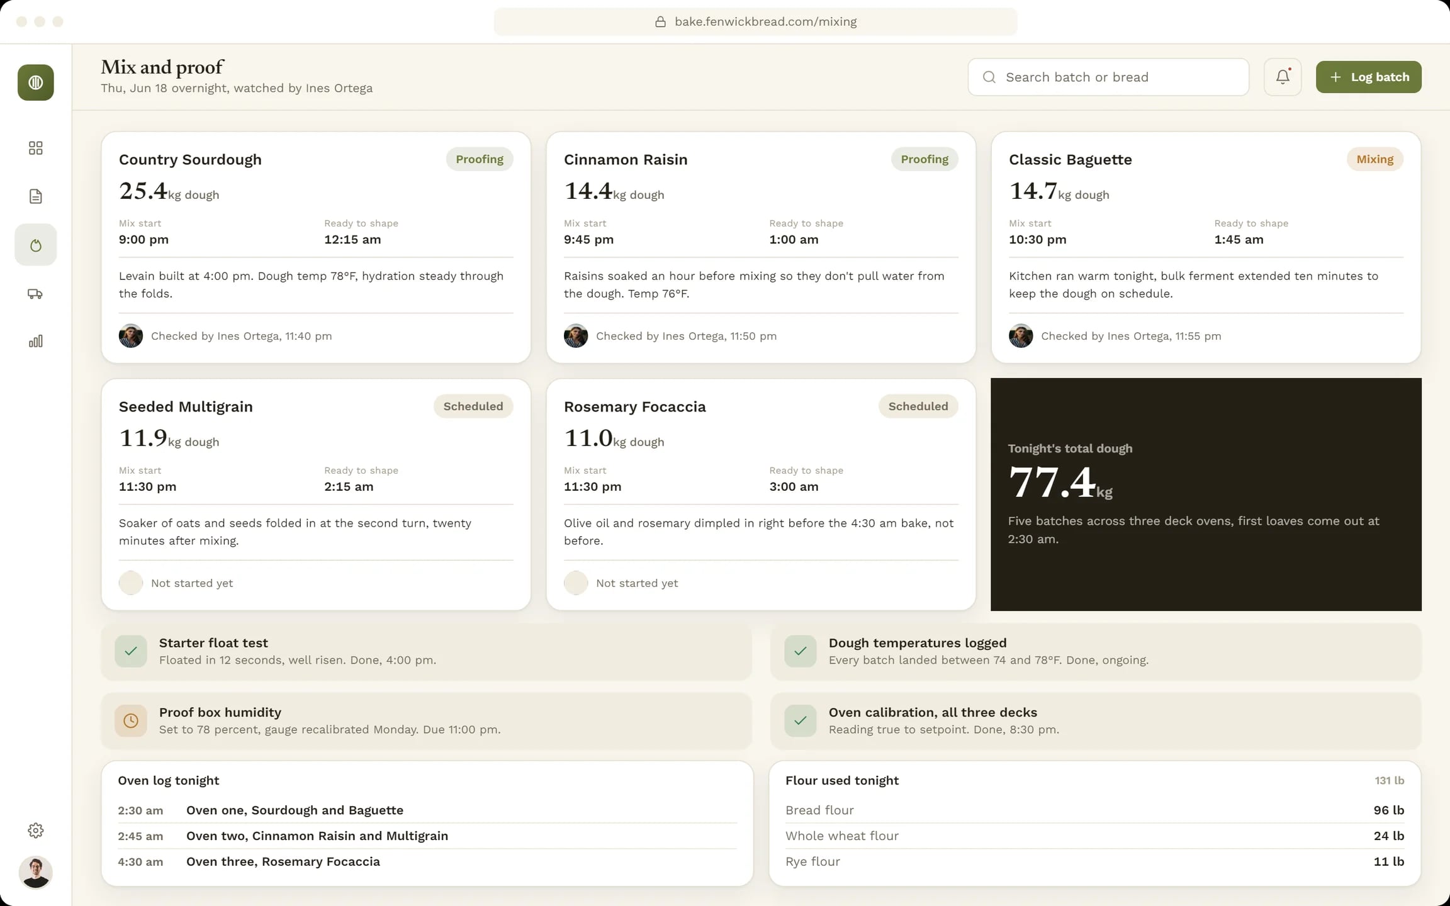Click the bake.fenwickbread.com/mixing address bar
Screen dimensions: 1450x906
[x=755, y=21]
